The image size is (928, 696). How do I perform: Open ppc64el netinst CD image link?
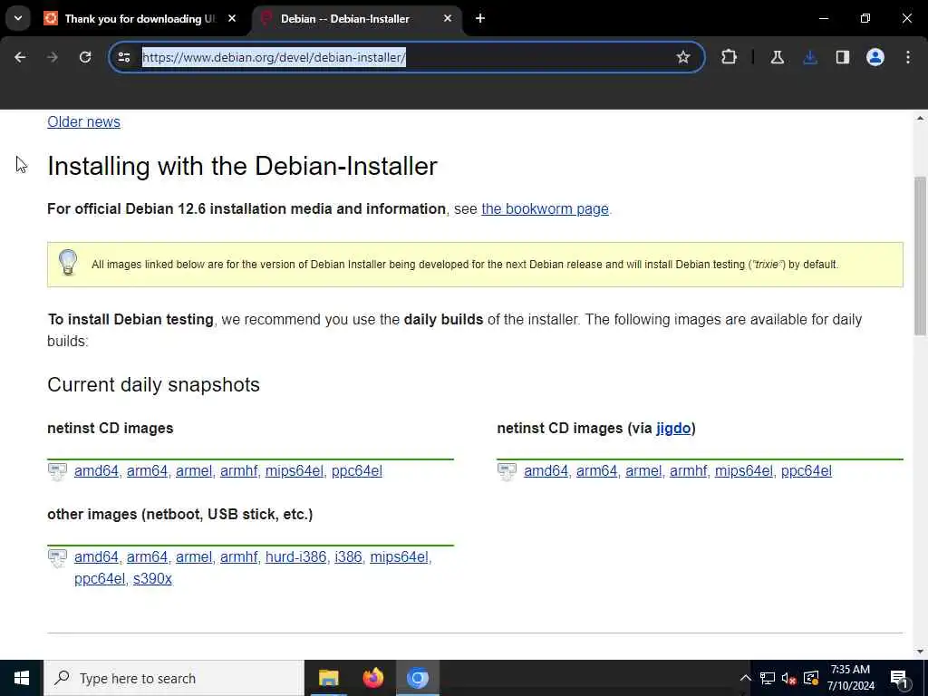(x=357, y=471)
